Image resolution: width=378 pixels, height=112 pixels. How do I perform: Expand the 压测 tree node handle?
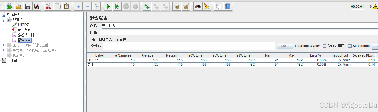[x=3, y=45]
